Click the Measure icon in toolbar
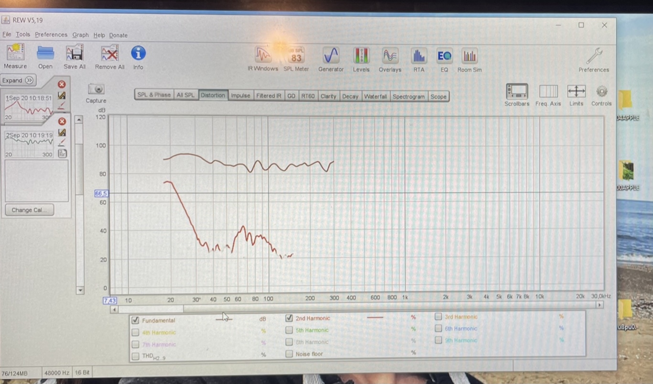 (15, 53)
